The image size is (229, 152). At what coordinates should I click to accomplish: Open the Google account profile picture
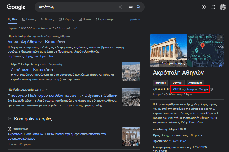pyautogui.click(x=223, y=7)
